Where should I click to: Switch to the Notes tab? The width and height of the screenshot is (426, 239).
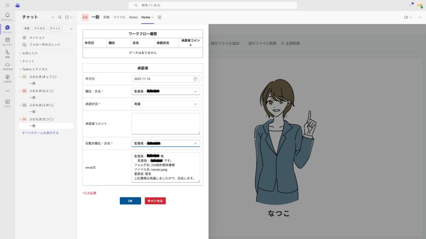(133, 17)
